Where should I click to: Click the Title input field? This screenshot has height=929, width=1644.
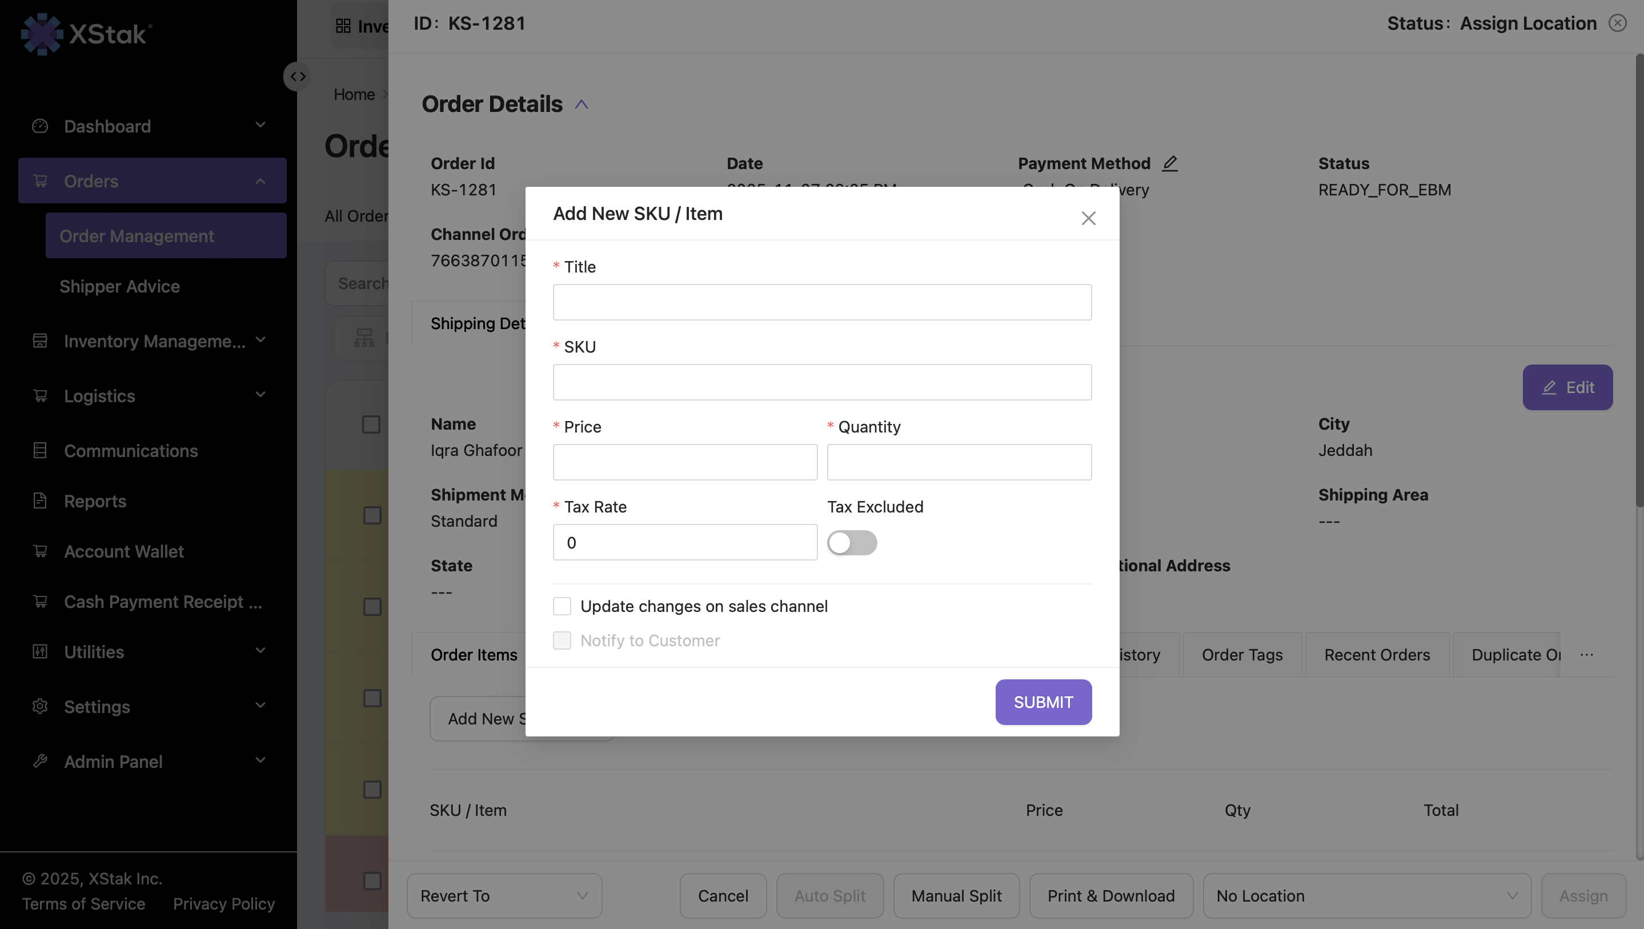822,302
